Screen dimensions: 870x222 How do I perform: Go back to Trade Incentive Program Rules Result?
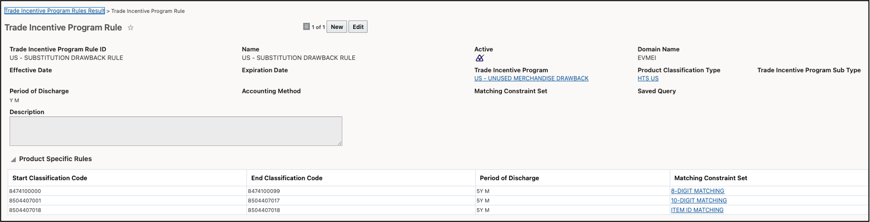click(x=54, y=11)
